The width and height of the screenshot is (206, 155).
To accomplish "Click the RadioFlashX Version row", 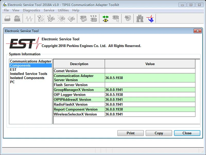I will 124,104.
